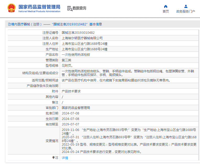
Task: Click the 2019-11-06 change record entry
Action: 70,130
